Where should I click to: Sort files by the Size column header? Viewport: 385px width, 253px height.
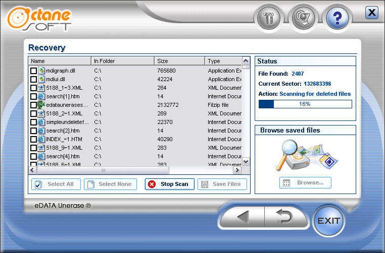(x=179, y=61)
